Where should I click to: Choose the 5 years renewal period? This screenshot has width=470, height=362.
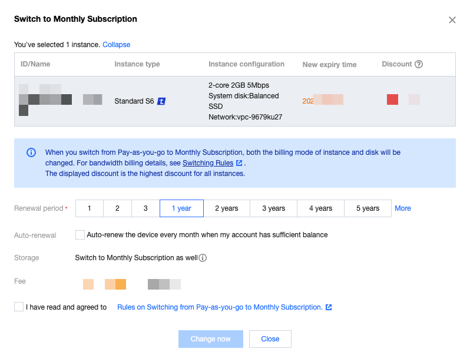point(368,208)
